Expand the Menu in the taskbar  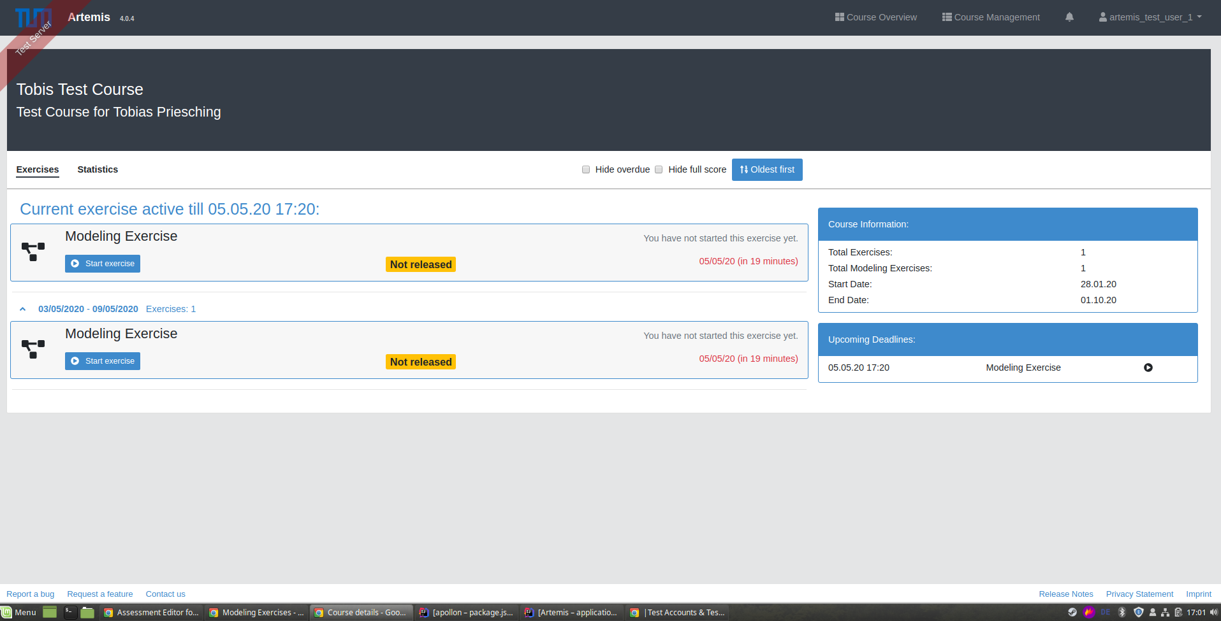19,612
